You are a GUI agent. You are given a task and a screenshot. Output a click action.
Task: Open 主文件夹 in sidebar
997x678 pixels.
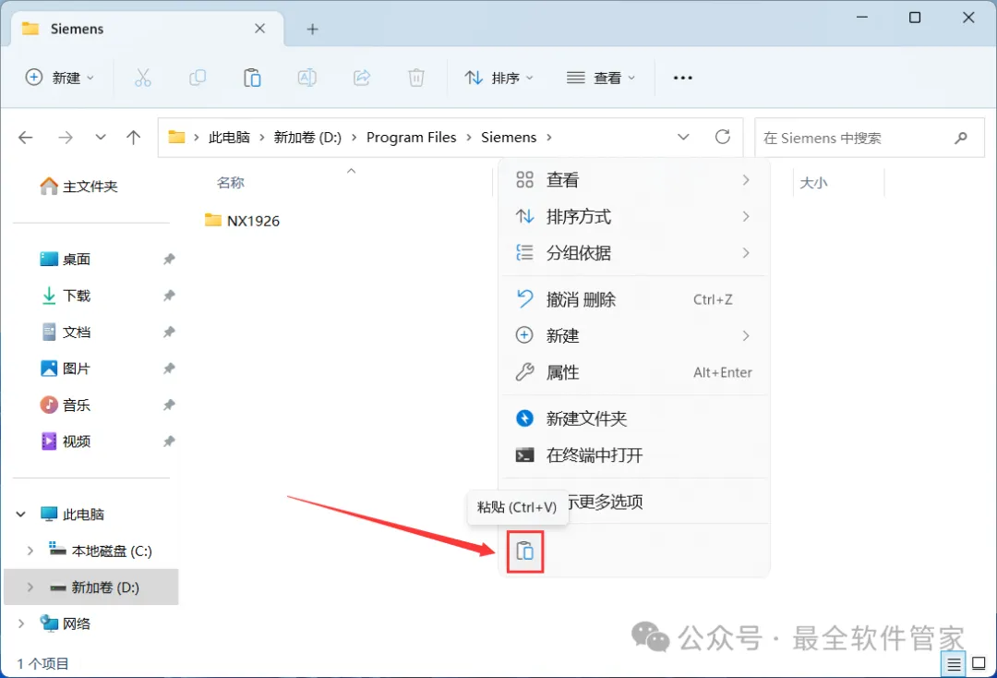[78, 187]
